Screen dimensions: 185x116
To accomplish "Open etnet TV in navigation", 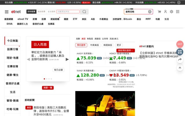I will coord(23,19).
